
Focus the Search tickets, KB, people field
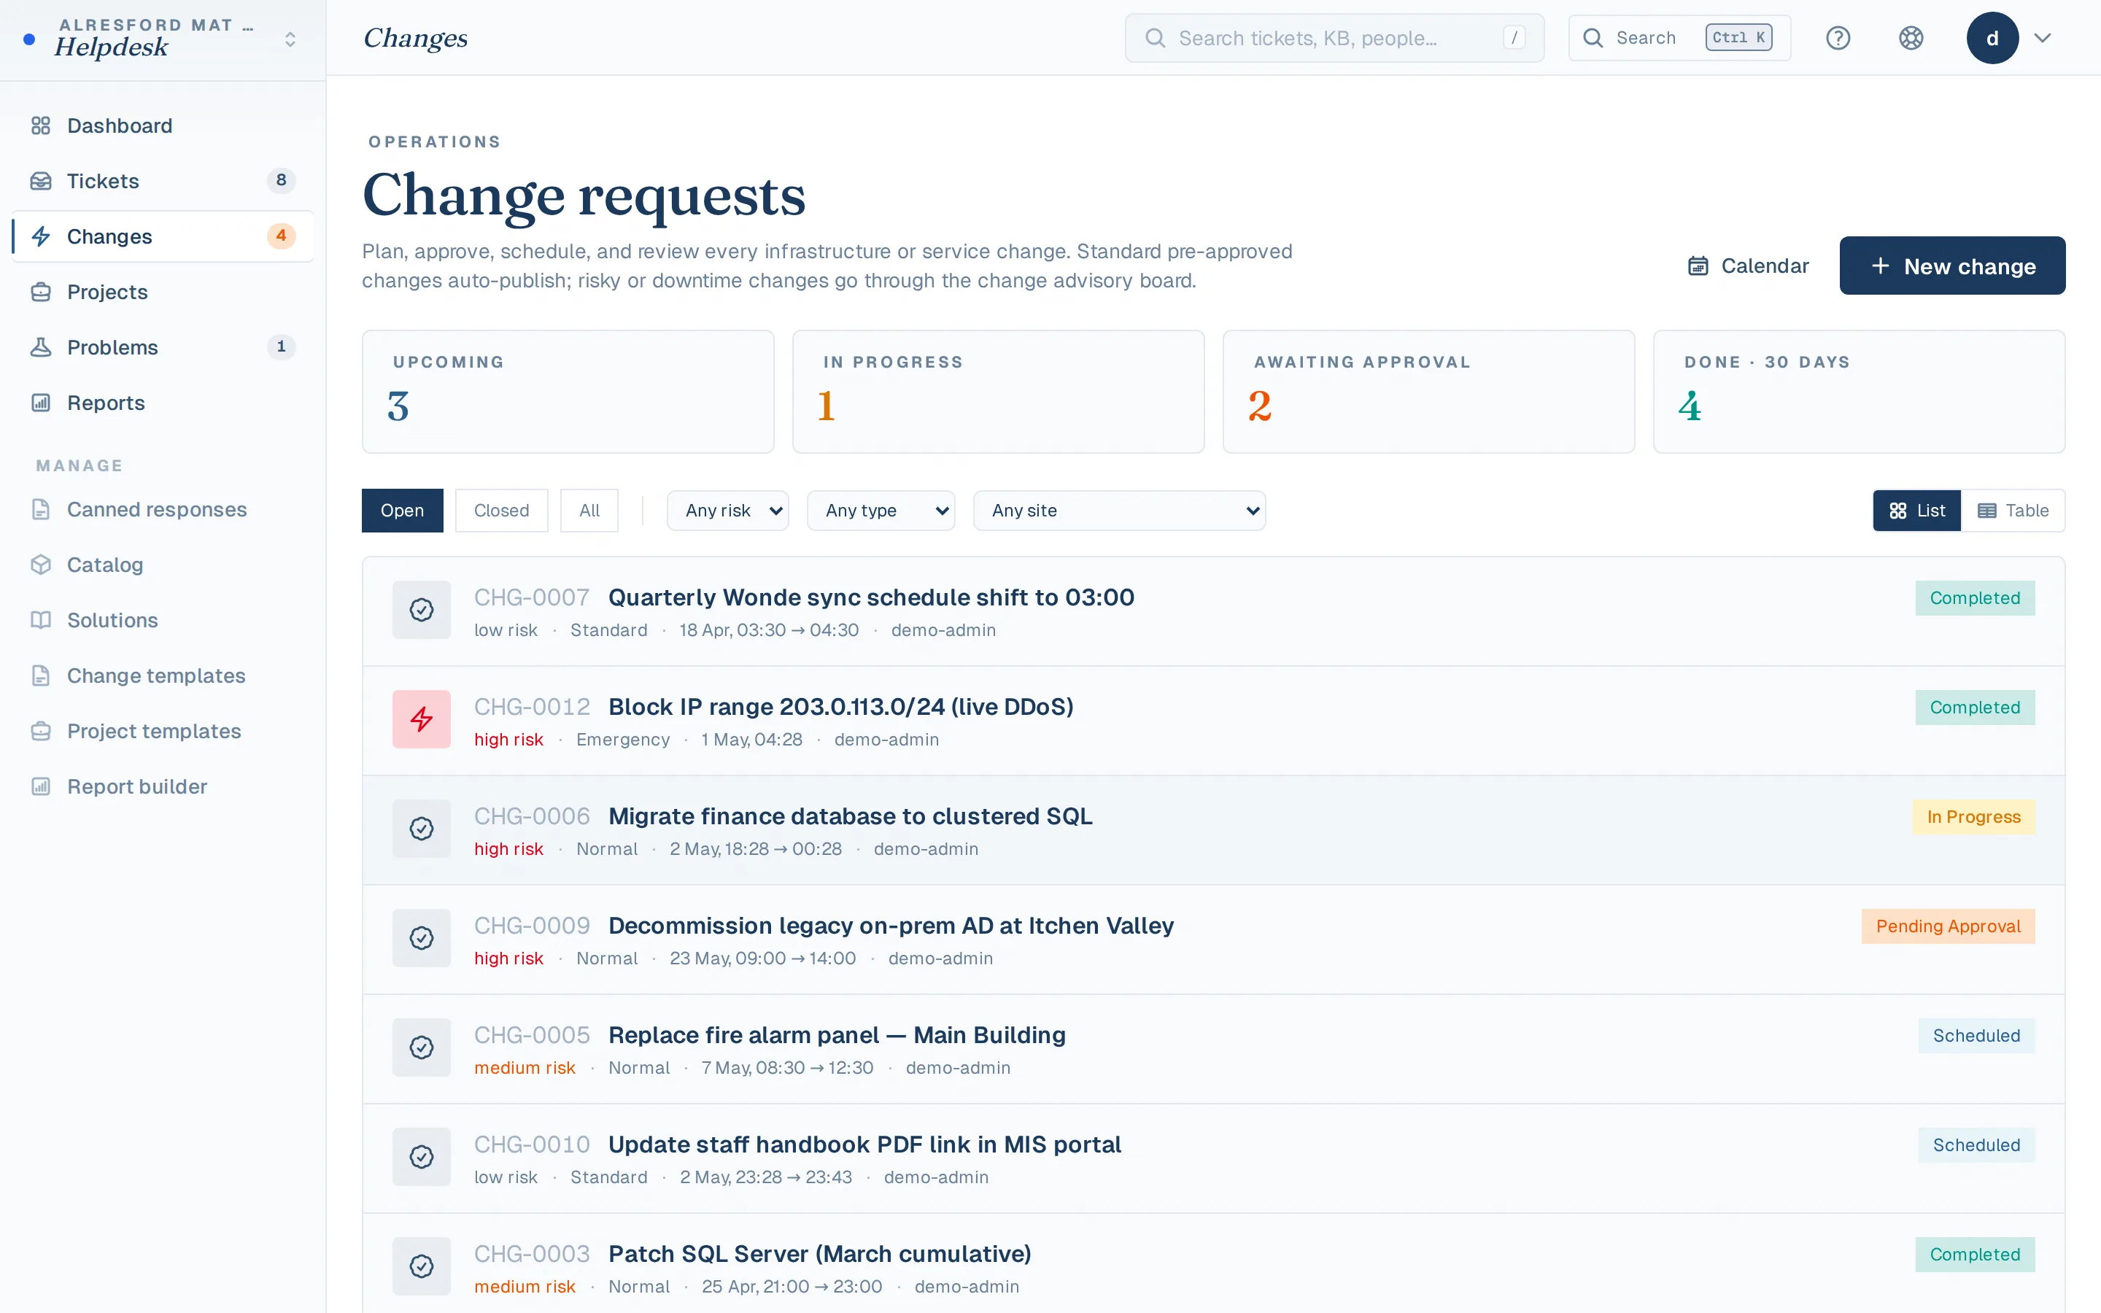point(1334,38)
